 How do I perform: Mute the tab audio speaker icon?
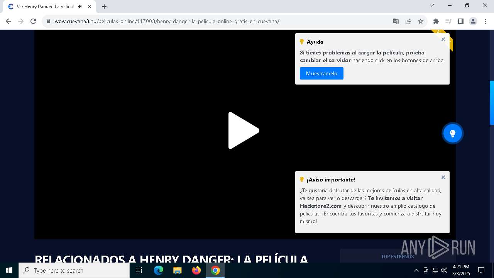coord(80,7)
